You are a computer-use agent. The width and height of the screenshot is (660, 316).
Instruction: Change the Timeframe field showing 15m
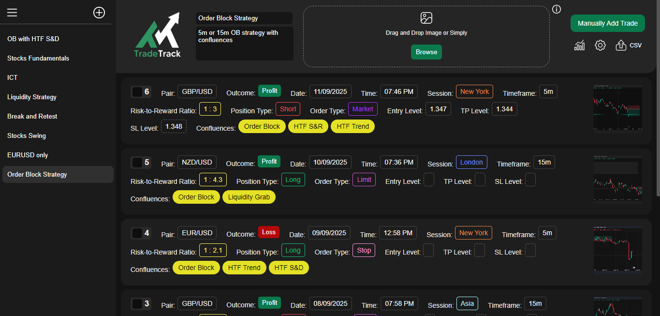pos(544,162)
